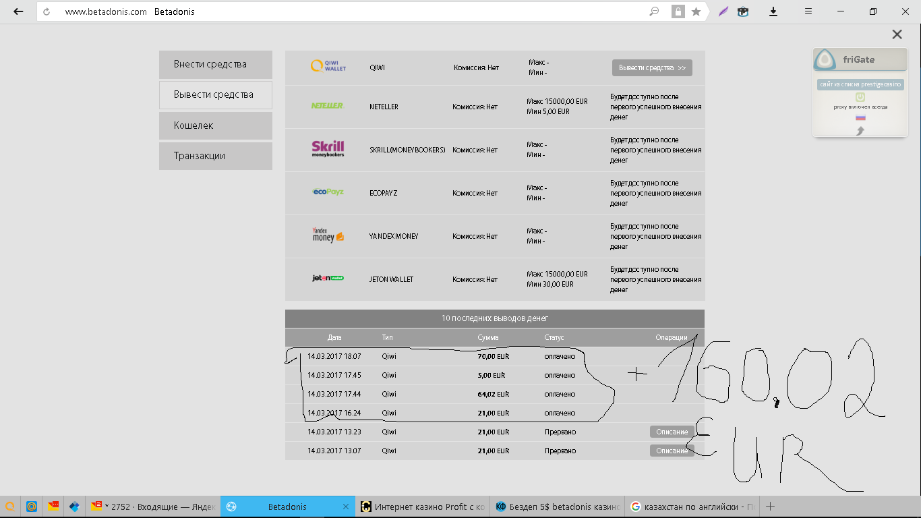Toggle the friGate proxy power button
Screen dimensions: 921x518
[860, 97]
